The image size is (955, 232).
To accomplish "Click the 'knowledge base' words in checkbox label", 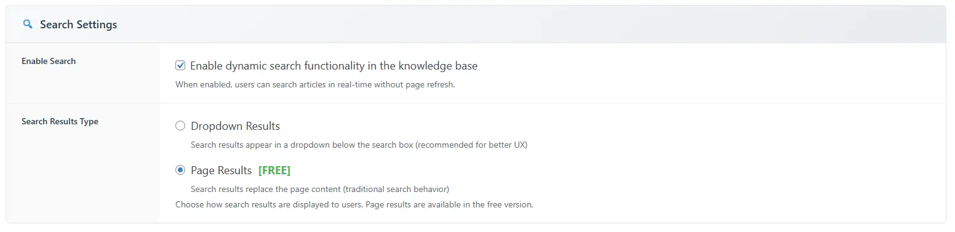I will click(x=438, y=65).
